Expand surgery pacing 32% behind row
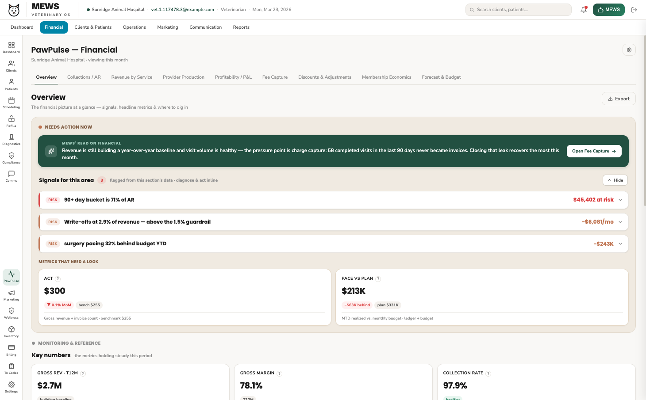Image resolution: width=646 pixels, height=400 pixels. (334, 244)
